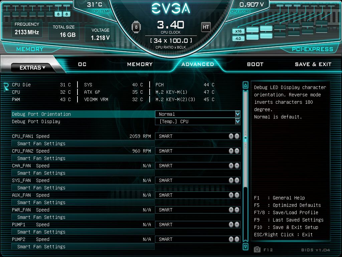Click the 8-core CPU chip icon
This screenshot has height=257, width=342.
click(136, 27)
